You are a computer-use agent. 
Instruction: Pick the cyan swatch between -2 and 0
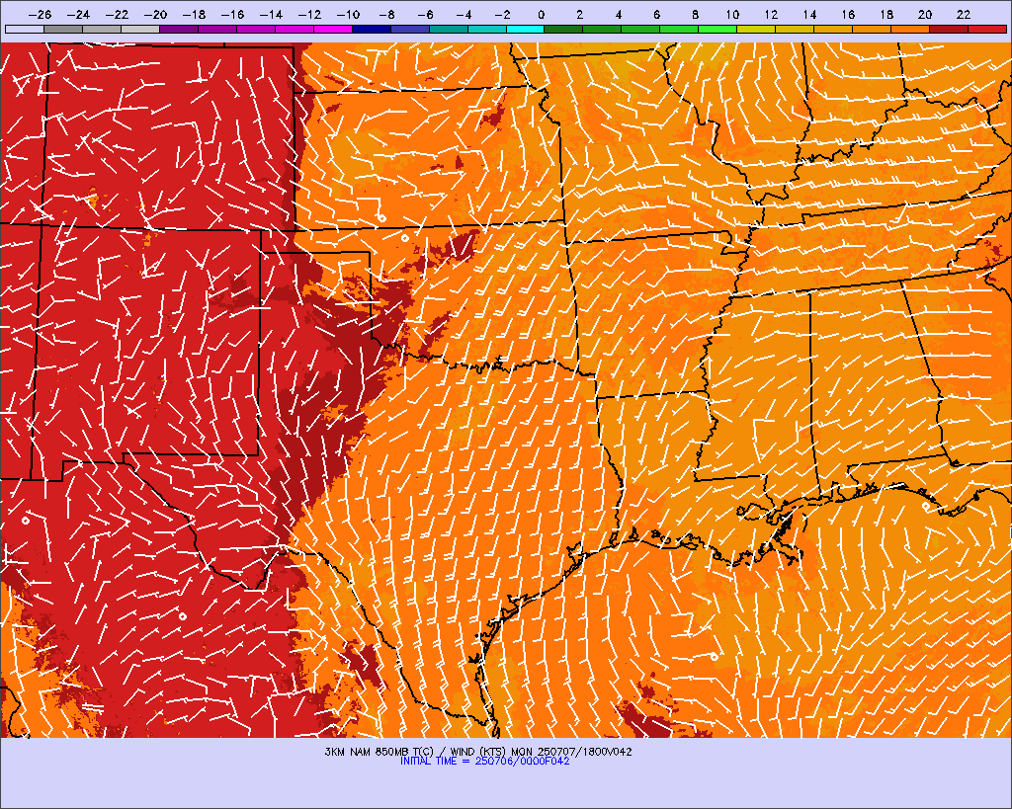click(525, 29)
